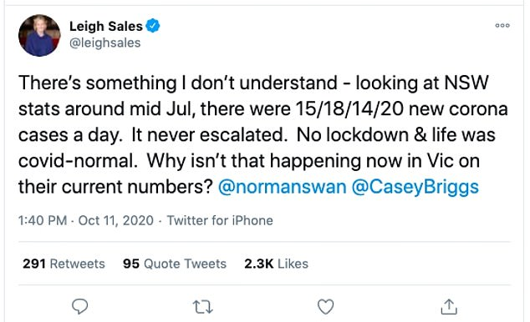Open the @normanswan mention
The height and width of the screenshot is (322, 530).
pos(283,187)
